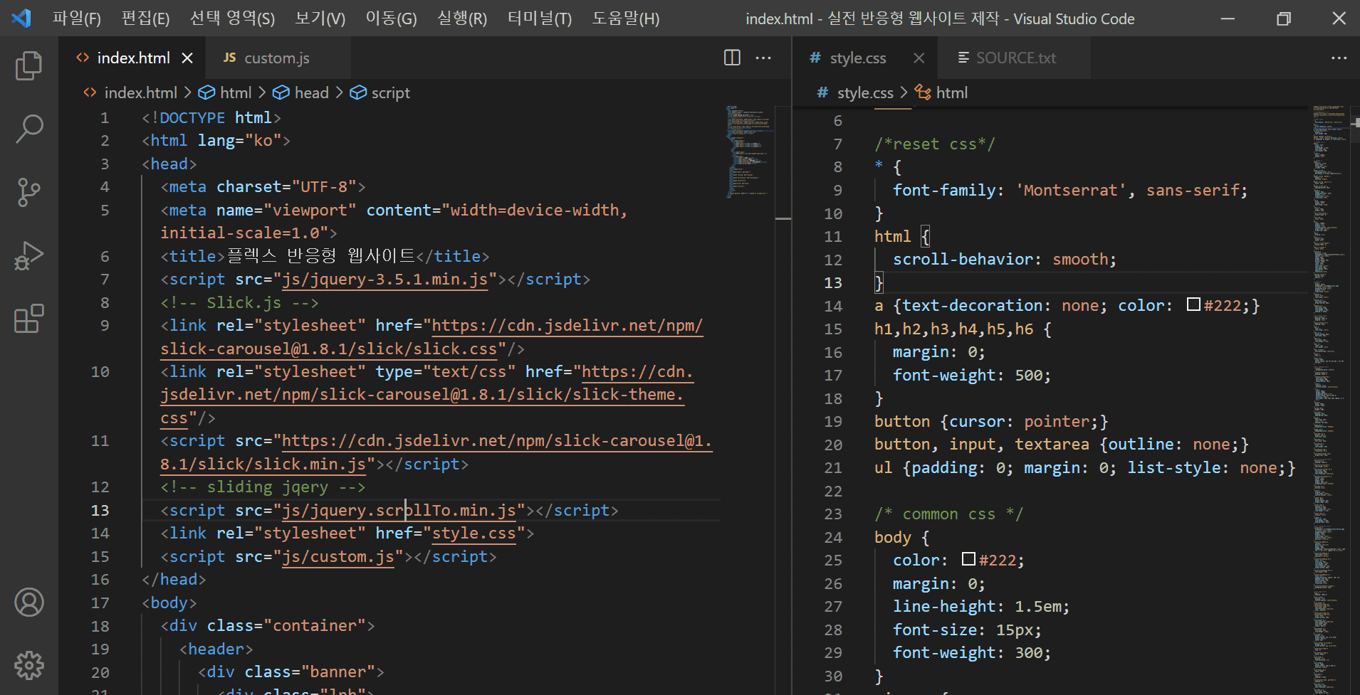Click the VS Code logo icon

[21, 18]
